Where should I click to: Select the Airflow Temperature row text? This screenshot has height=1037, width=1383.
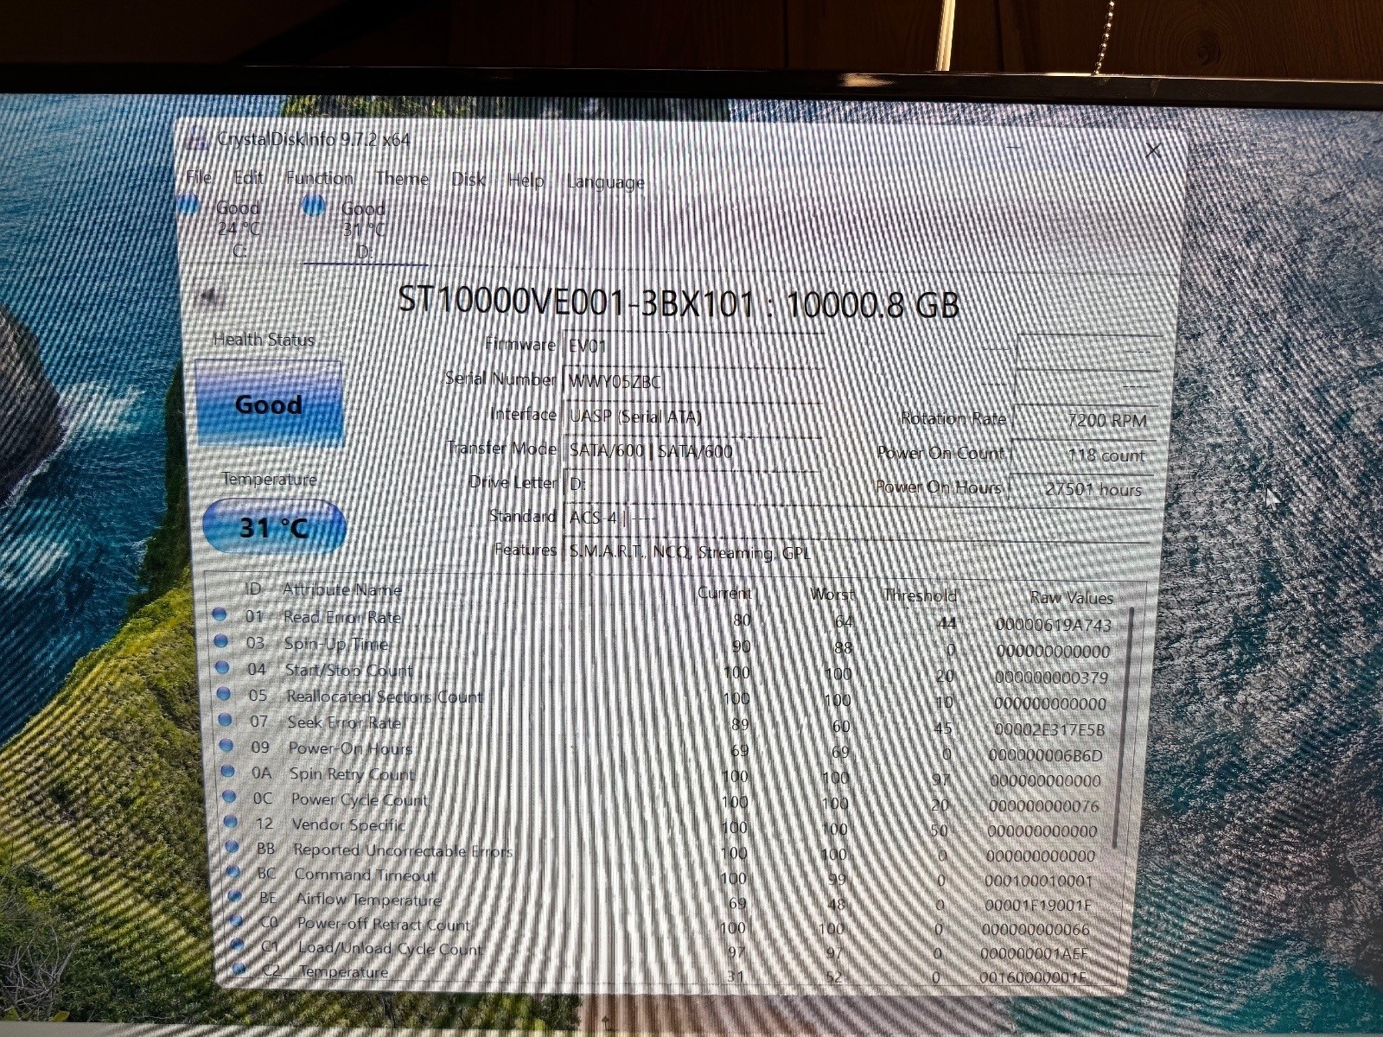369,900
